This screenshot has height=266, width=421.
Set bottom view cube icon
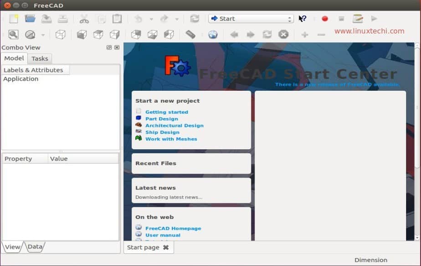click(153, 35)
